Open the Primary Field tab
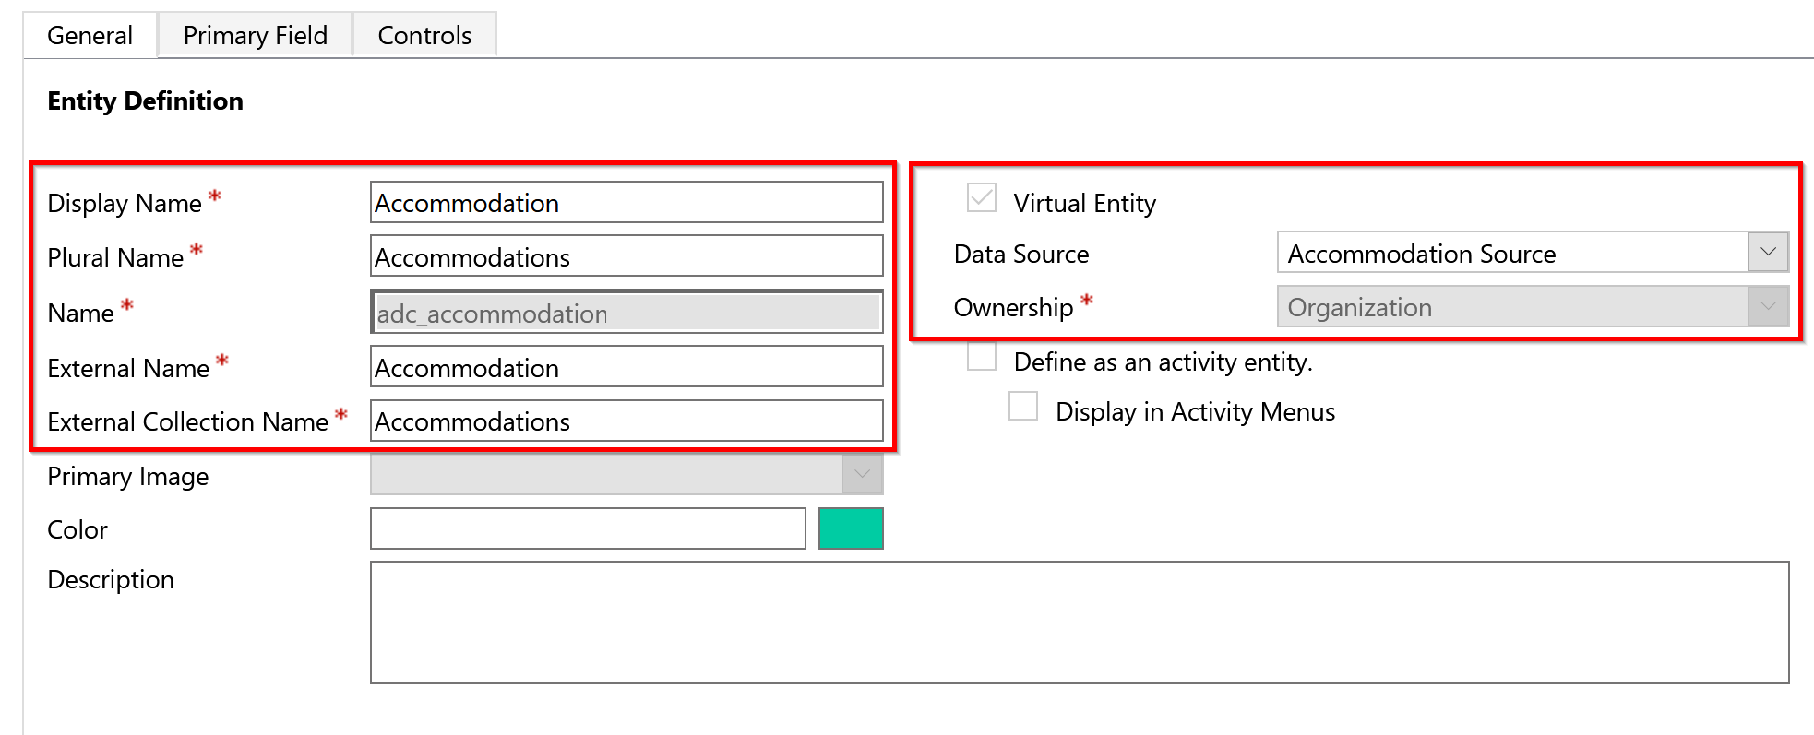 [256, 35]
